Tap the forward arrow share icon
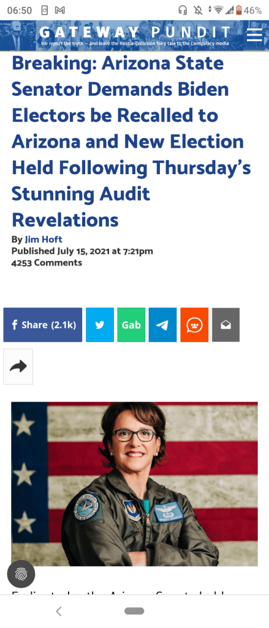Screen dimensions: 269x628 point(18,367)
